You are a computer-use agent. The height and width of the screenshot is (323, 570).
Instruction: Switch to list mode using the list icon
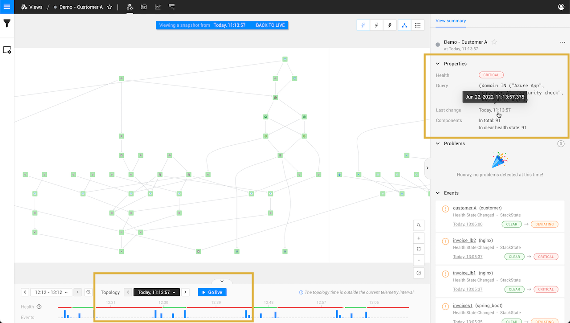[x=418, y=25]
